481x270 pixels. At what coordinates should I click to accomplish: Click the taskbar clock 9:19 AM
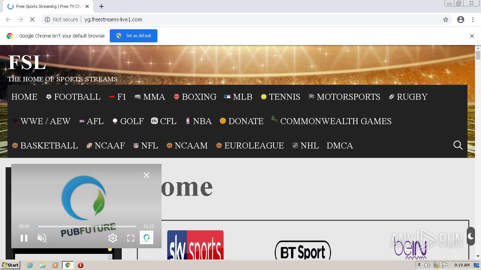[x=462, y=265]
